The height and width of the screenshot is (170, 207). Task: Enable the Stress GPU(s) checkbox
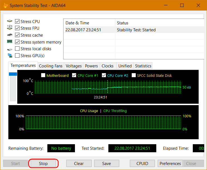[17, 55]
